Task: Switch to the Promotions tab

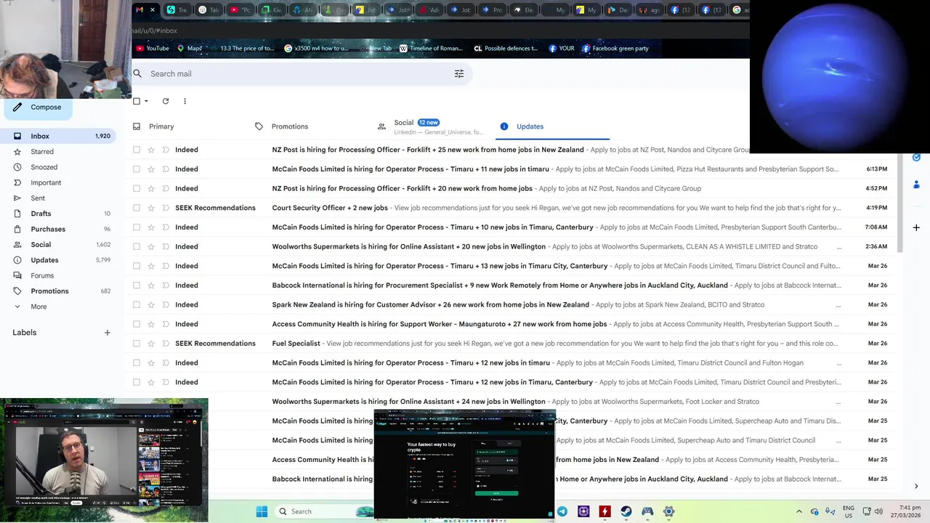Action: click(x=308, y=126)
